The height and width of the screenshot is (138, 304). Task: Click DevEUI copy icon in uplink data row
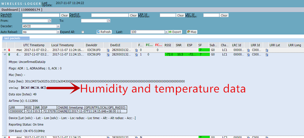[x=136, y=55]
